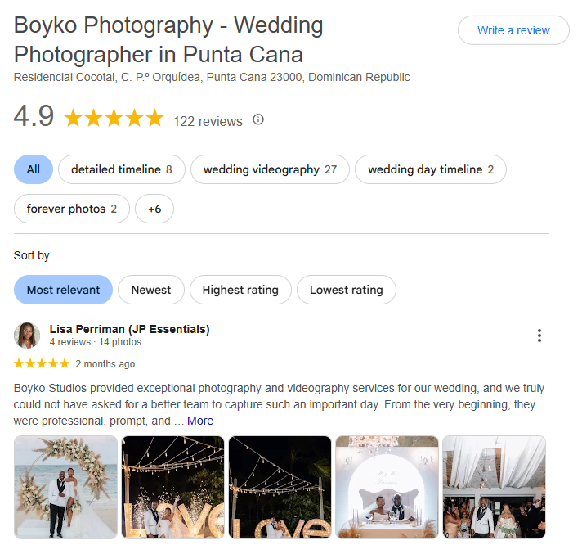The width and height of the screenshot is (582, 545).
Task: Open the LOVE sign with fireworks photo
Action: click(173, 487)
